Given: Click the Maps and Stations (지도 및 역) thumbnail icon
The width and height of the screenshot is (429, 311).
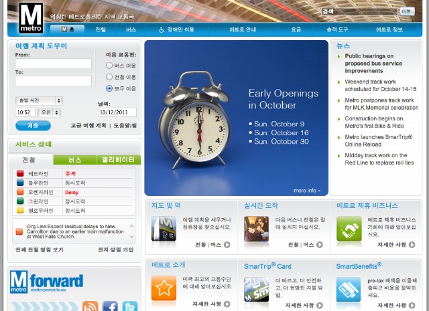Looking at the screenshot, I should coord(164,229).
